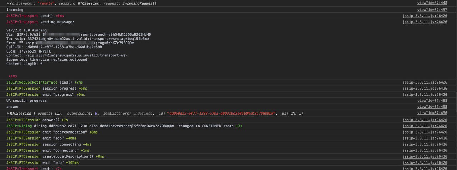Open jssip source link beside Transport send() +6ms
The image size is (457, 170).
click(x=425, y=16)
